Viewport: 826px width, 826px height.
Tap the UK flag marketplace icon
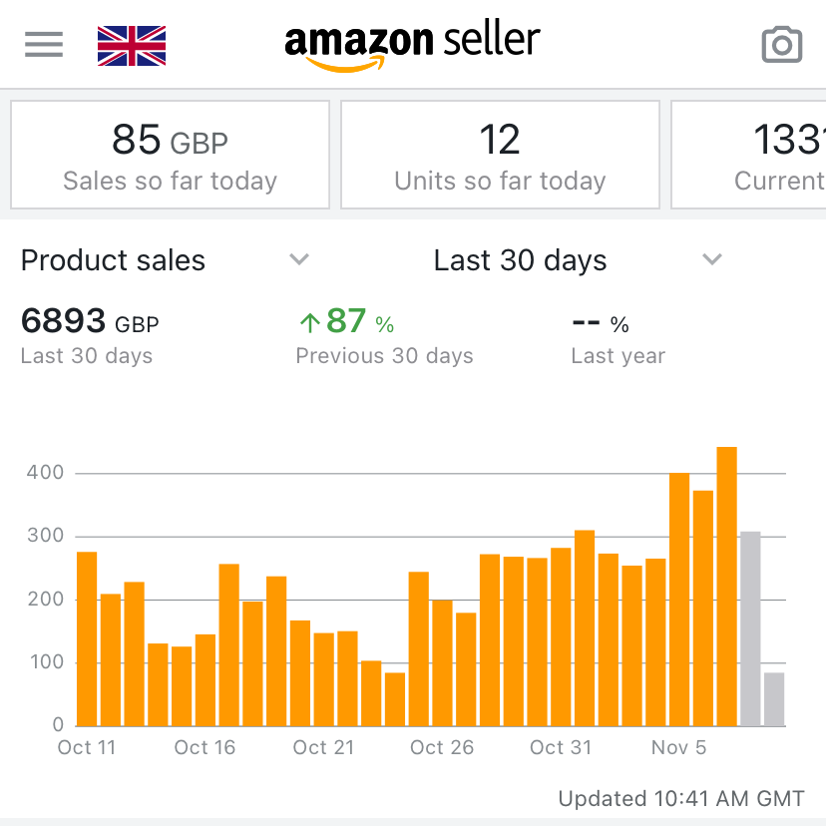point(132,46)
